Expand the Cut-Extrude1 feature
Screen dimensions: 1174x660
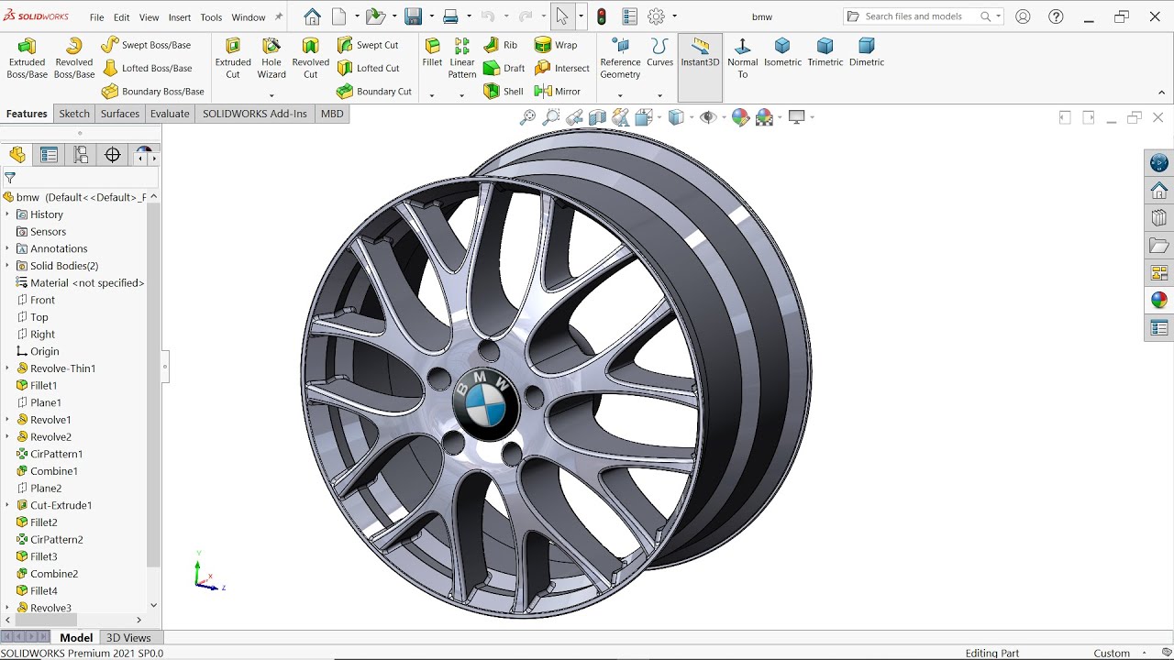click(7, 505)
